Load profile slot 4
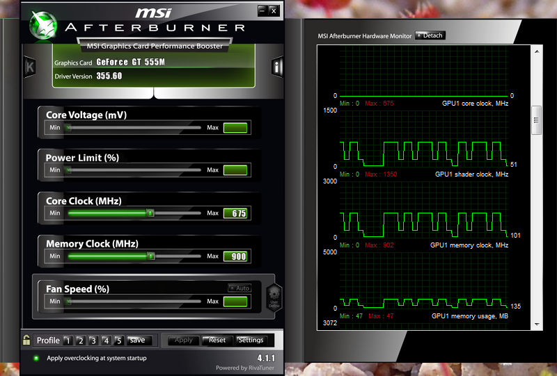The width and height of the screenshot is (557, 376). click(107, 341)
